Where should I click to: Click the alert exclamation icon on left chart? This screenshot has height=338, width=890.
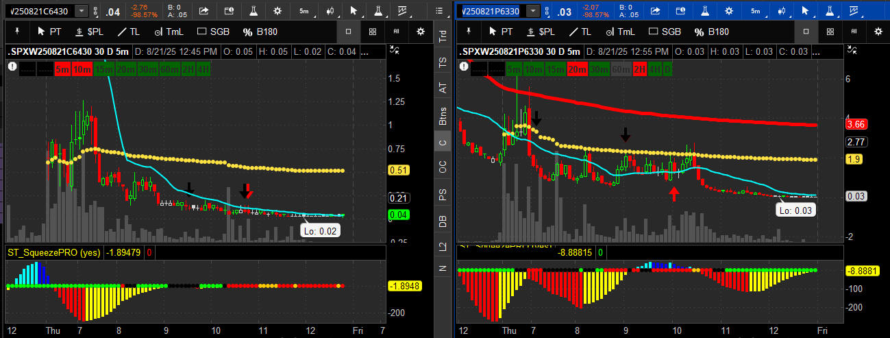[x=12, y=67]
